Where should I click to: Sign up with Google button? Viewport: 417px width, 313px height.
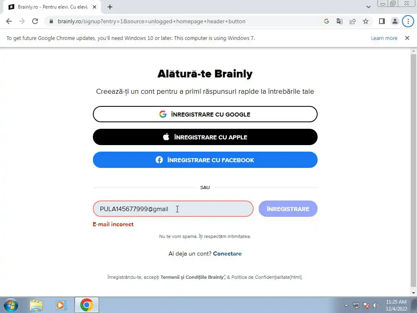coord(205,114)
